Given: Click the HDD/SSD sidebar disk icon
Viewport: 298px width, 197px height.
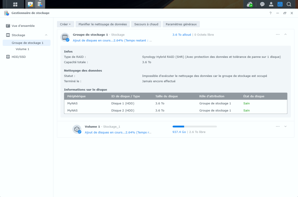Looking at the screenshot, I should coord(8,57).
